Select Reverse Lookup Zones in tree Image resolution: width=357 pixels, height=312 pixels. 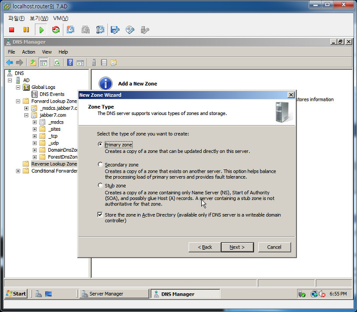pyautogui.click(x=54, y=164)
